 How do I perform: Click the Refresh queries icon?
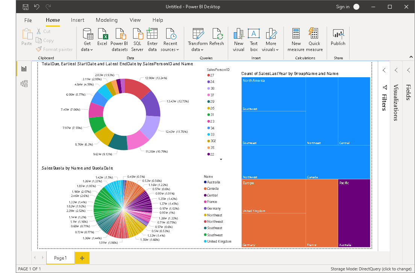tap(217, 34)
